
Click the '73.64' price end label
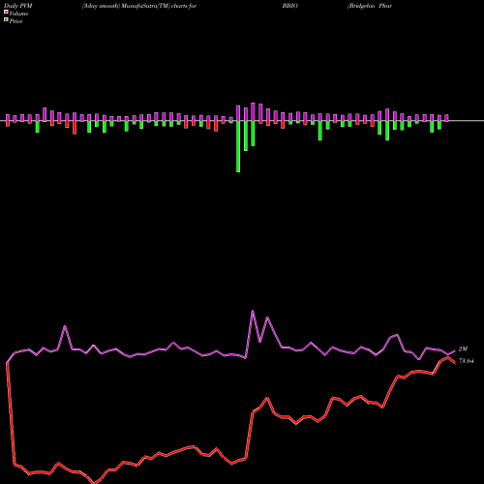point(466,361)
